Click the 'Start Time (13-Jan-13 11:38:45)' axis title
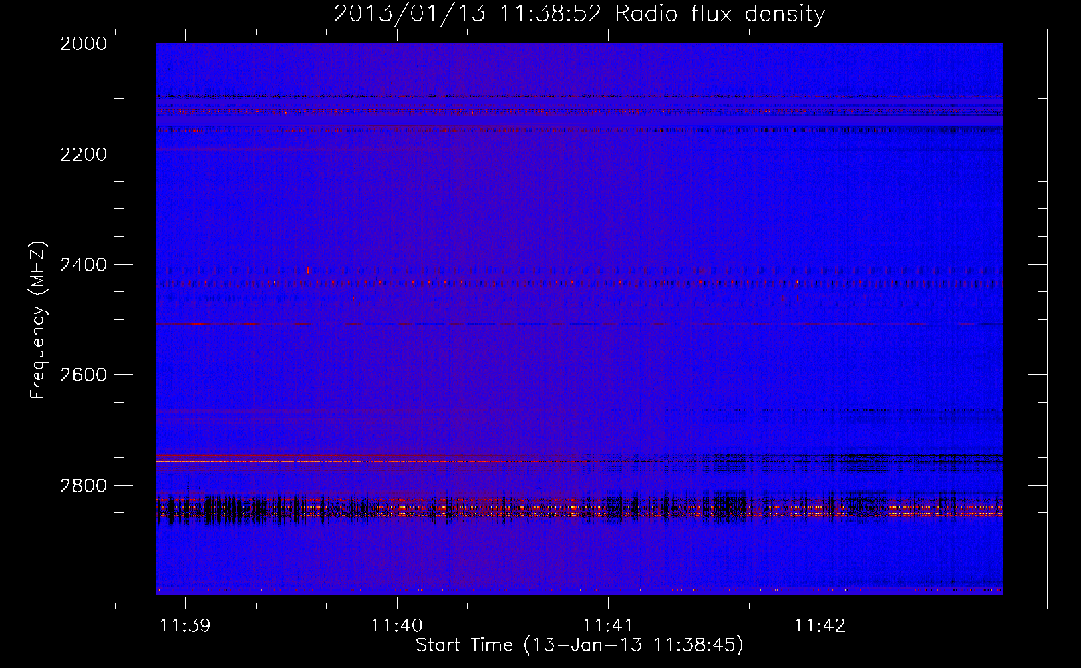 pyautogui.click(x=579, y=645)
